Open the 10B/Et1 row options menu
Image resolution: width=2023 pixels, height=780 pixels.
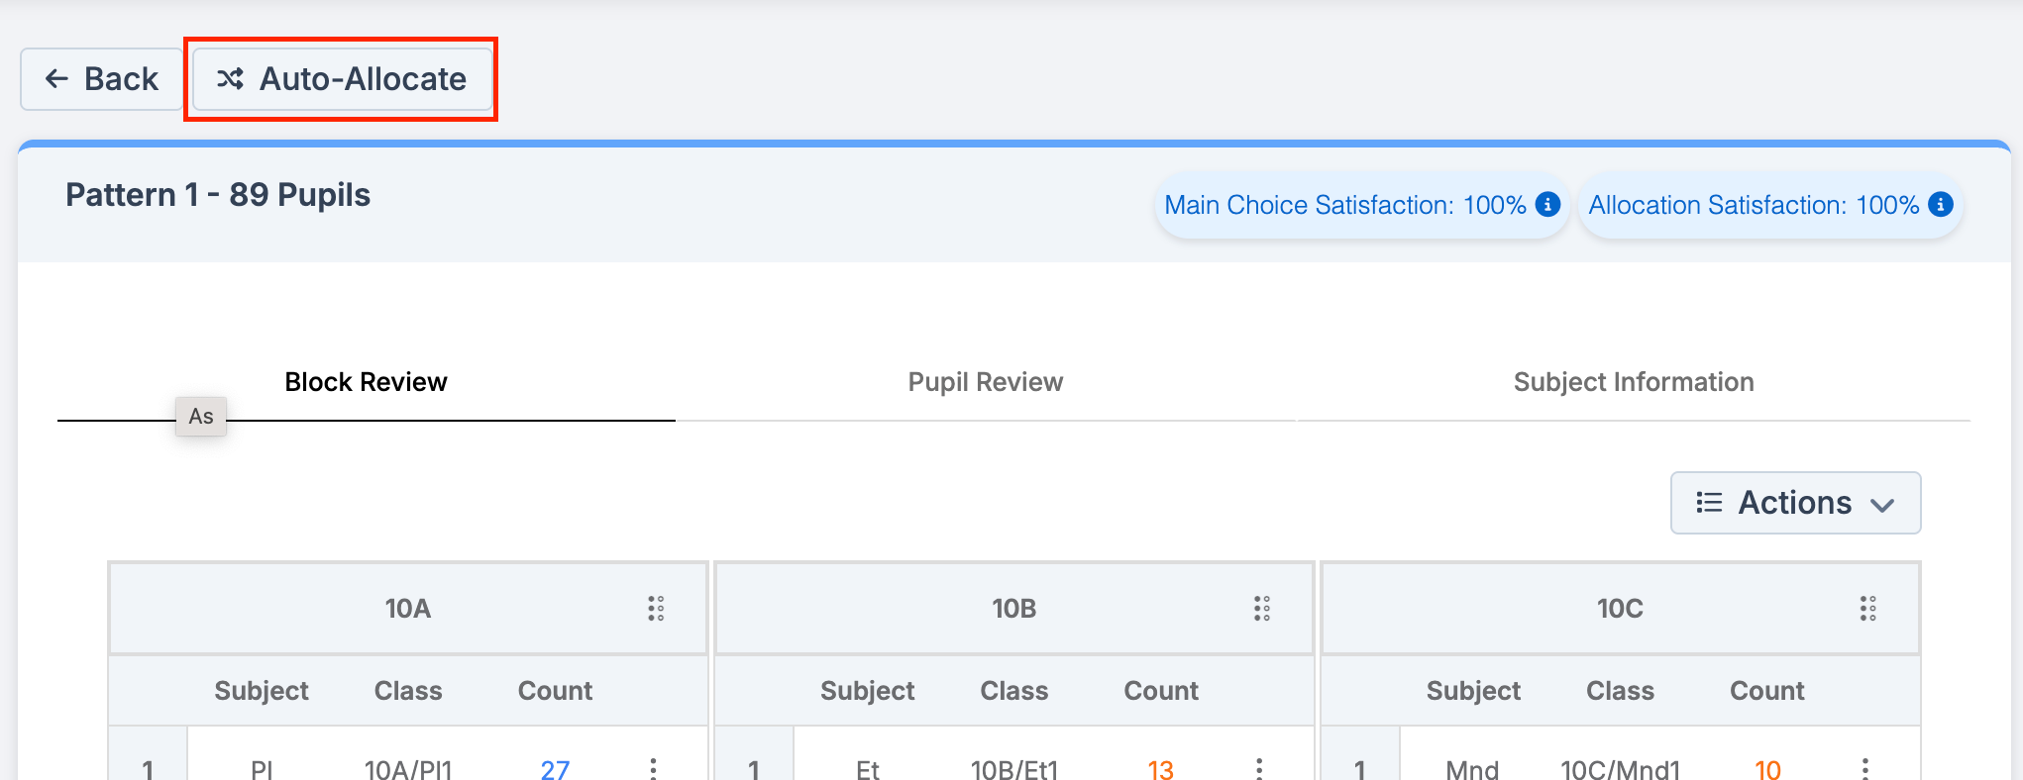1259,769
